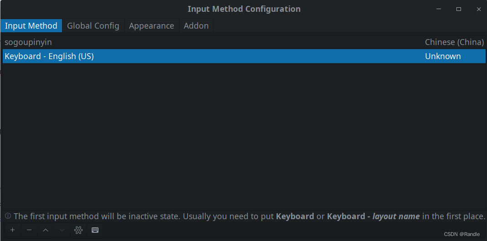Move selected input method down
Screen dimensions: 487x241
coord(62,230)
